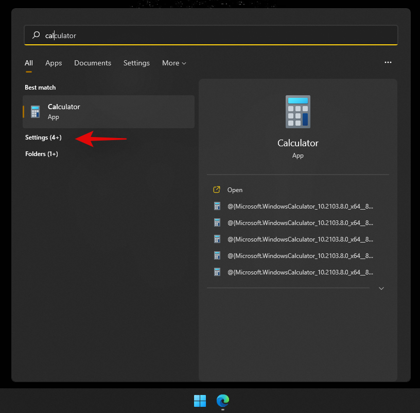Select the first WindowsCalculator_10.2103.8.0 result icon
Image resolution: width=420 pixels, height=413 pixels.
(x=217, y=206)
